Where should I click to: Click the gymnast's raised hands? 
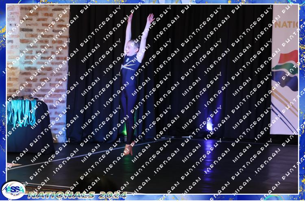[x=140, y=17]
